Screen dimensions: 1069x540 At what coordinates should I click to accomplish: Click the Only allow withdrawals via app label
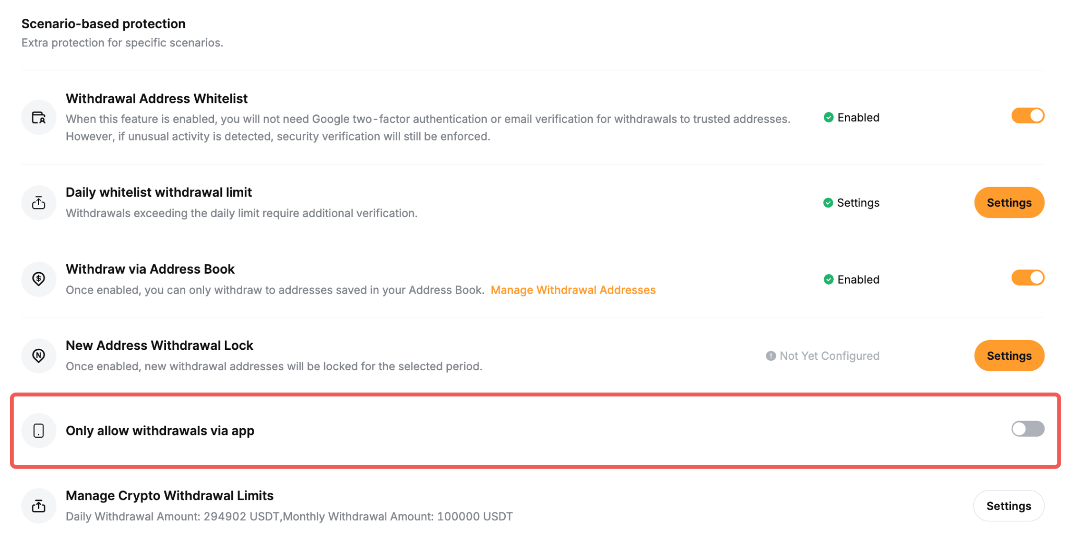click(160, 431)
